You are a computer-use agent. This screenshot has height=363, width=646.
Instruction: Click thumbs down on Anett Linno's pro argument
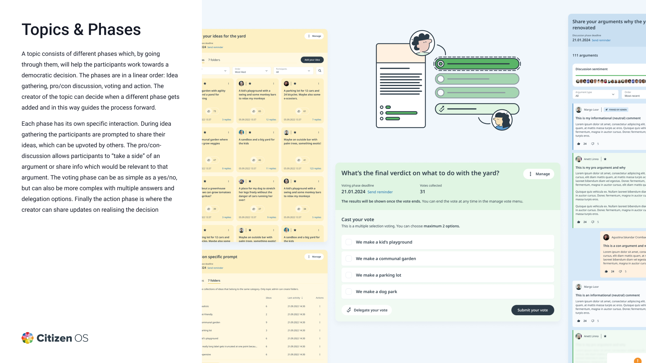[x=593, y=222]
